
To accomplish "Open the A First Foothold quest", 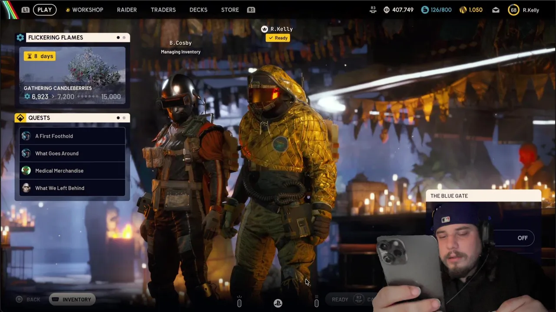I will 72,136.
